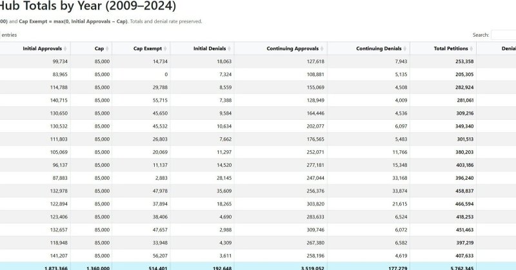Select Initial Denials value 2,988
This screenshot has width=516, height=270.
(x=225, y=230)
